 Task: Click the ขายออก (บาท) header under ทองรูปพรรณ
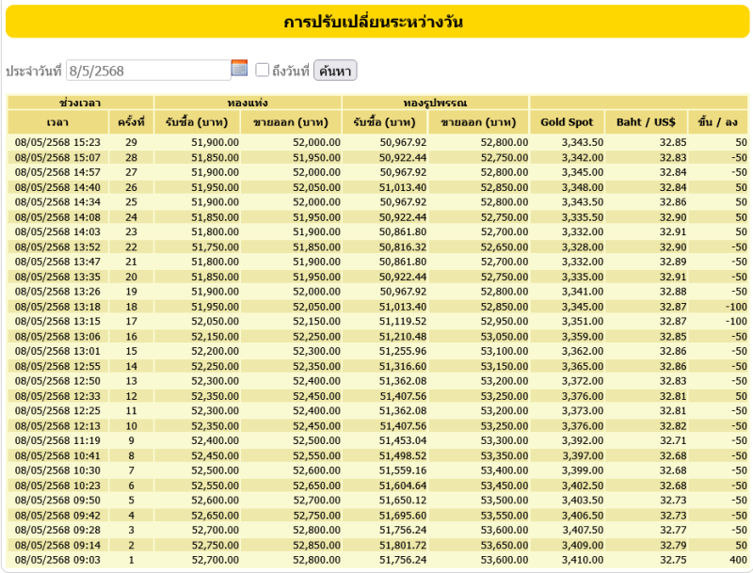tap(478, 122)
